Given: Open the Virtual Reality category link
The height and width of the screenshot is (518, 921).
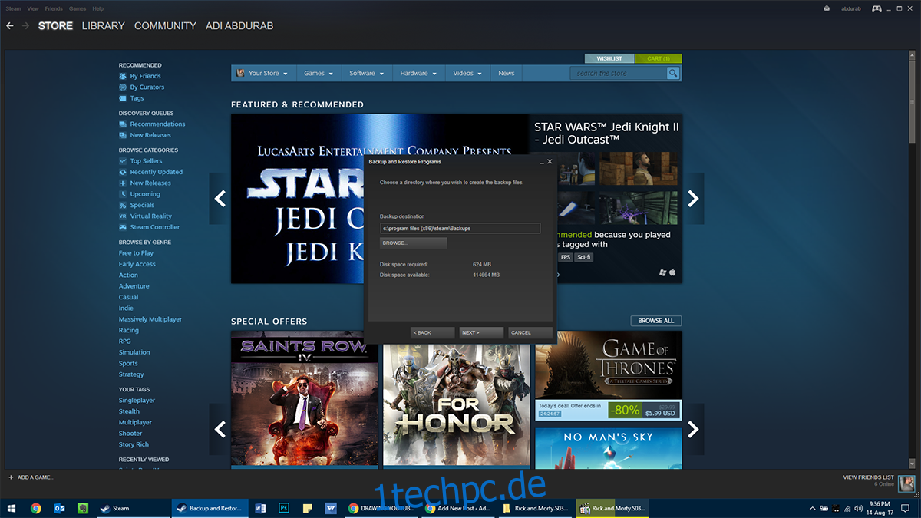Looking at the screenshot, I should click(150, 216).
